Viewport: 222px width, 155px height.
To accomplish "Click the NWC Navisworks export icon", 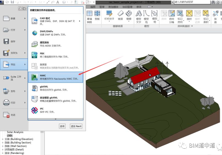I will tap(35, 77).
